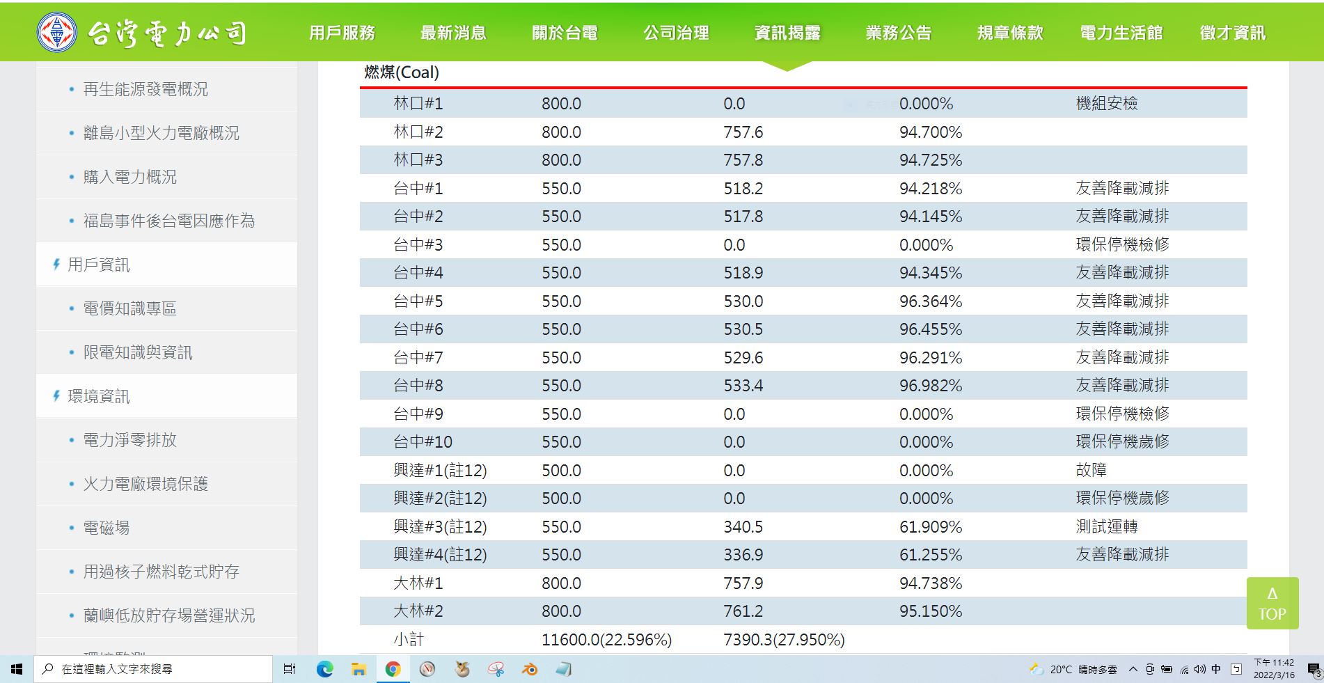Open 用過核子燃料乾式貯存 sidebar link
Screen dimensions: 1324x683
pyautogui.click(x=161, y=572)
